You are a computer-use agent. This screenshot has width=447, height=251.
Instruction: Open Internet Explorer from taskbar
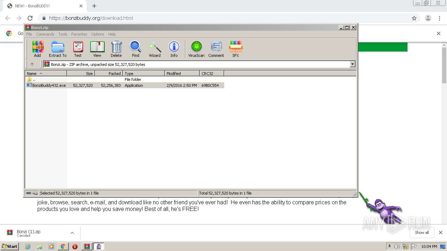(x=28, y=246)
